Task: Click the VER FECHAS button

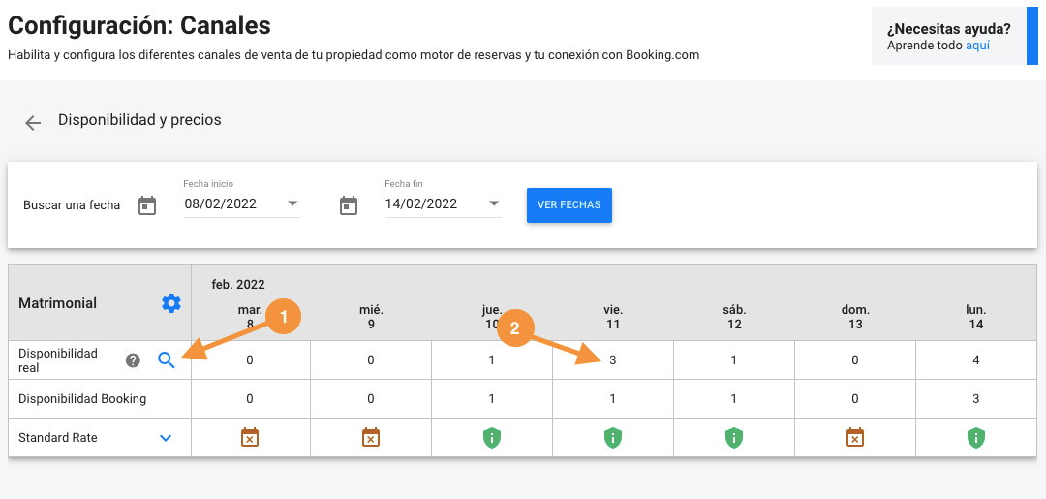Action: point(569,204)
